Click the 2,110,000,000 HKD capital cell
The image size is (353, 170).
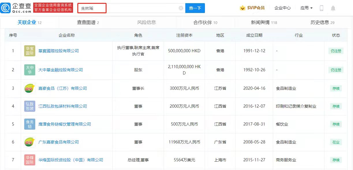(x=184, y=70)
